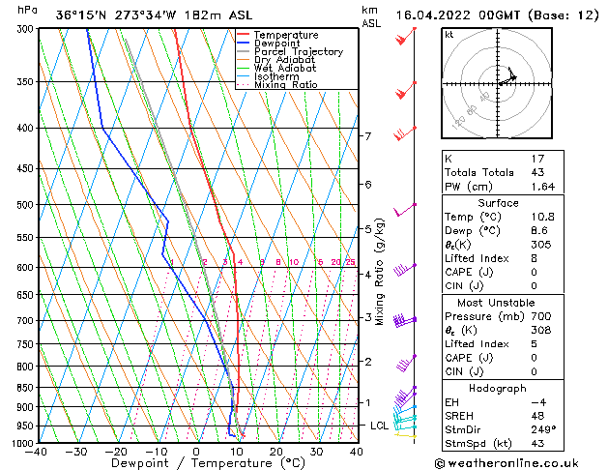This screenshot has width=608, height=470.
Task: Click the 850 hPa pressure label
Action: pyautogui.click(x=27, y=388)
